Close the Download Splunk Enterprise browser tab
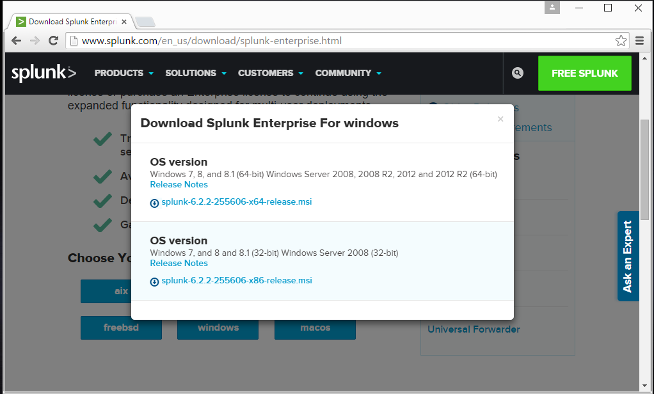Image resolution: width=654 pixels, height=394 pixels. pos(124,22)
